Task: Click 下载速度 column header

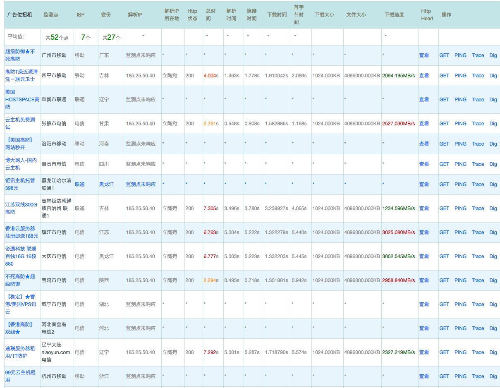Action: click(x=394, y=15)
